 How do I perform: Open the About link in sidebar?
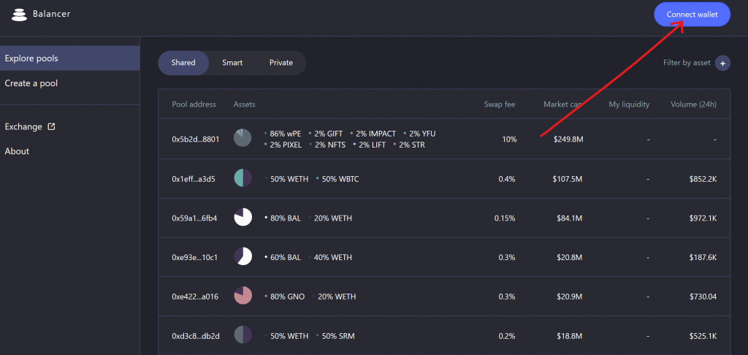[18, 151]
